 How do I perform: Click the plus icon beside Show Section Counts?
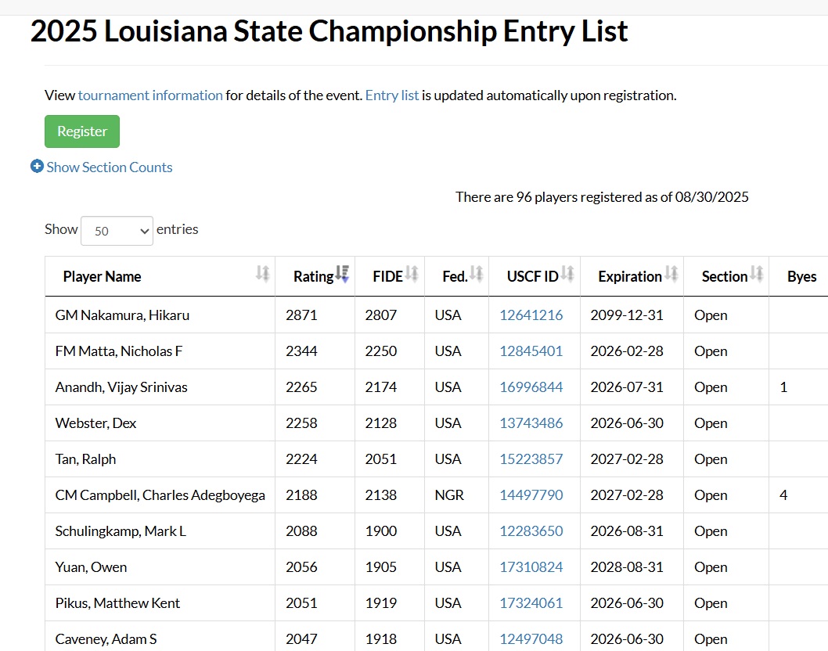[x=37, y=167]
